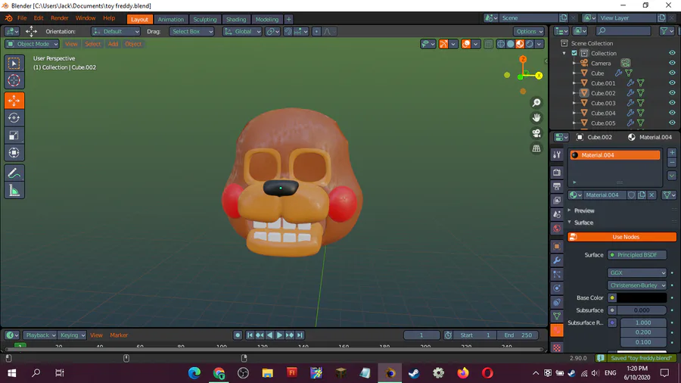Switch to the Animation workspace tab

[171, 19]
